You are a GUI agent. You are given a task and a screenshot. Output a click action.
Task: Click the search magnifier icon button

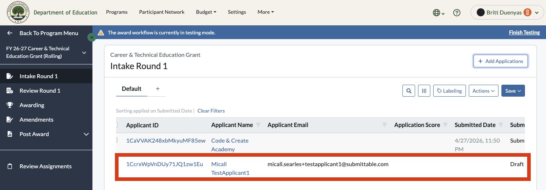point(409,91)
